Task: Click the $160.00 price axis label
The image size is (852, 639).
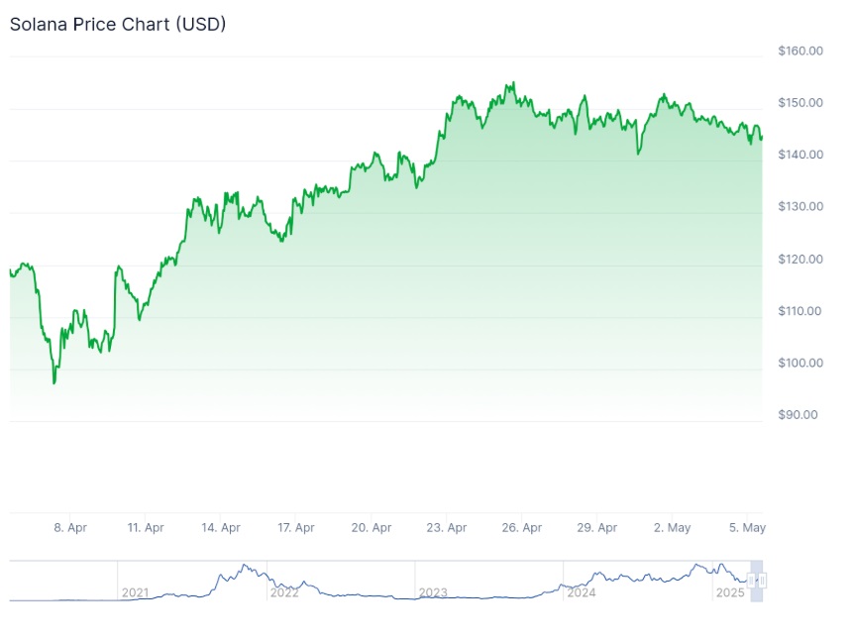Action: [x=800, y=51]
